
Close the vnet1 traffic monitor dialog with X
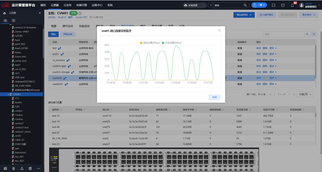coord(219,30)
